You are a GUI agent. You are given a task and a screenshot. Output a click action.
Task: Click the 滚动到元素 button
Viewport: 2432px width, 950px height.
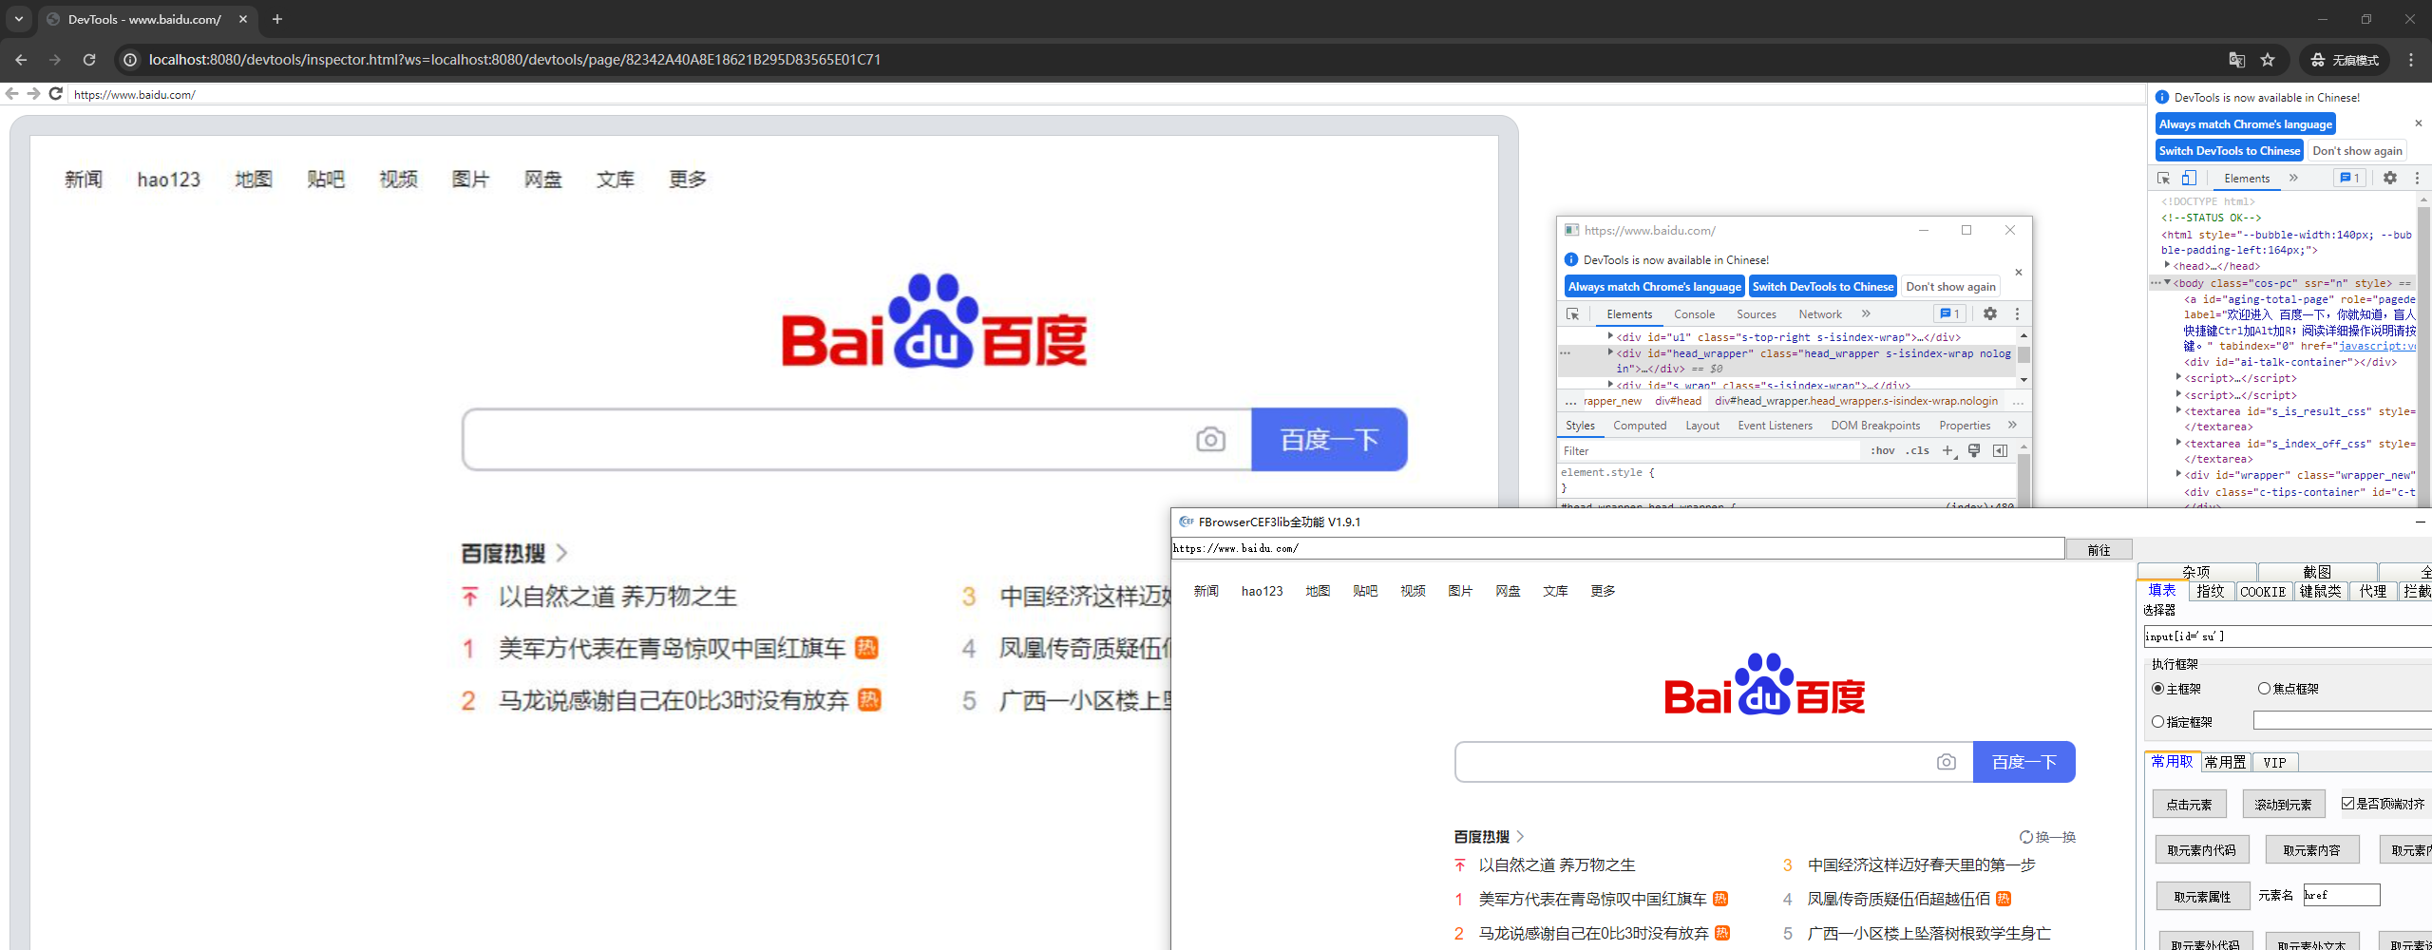tap(2283, 804)
